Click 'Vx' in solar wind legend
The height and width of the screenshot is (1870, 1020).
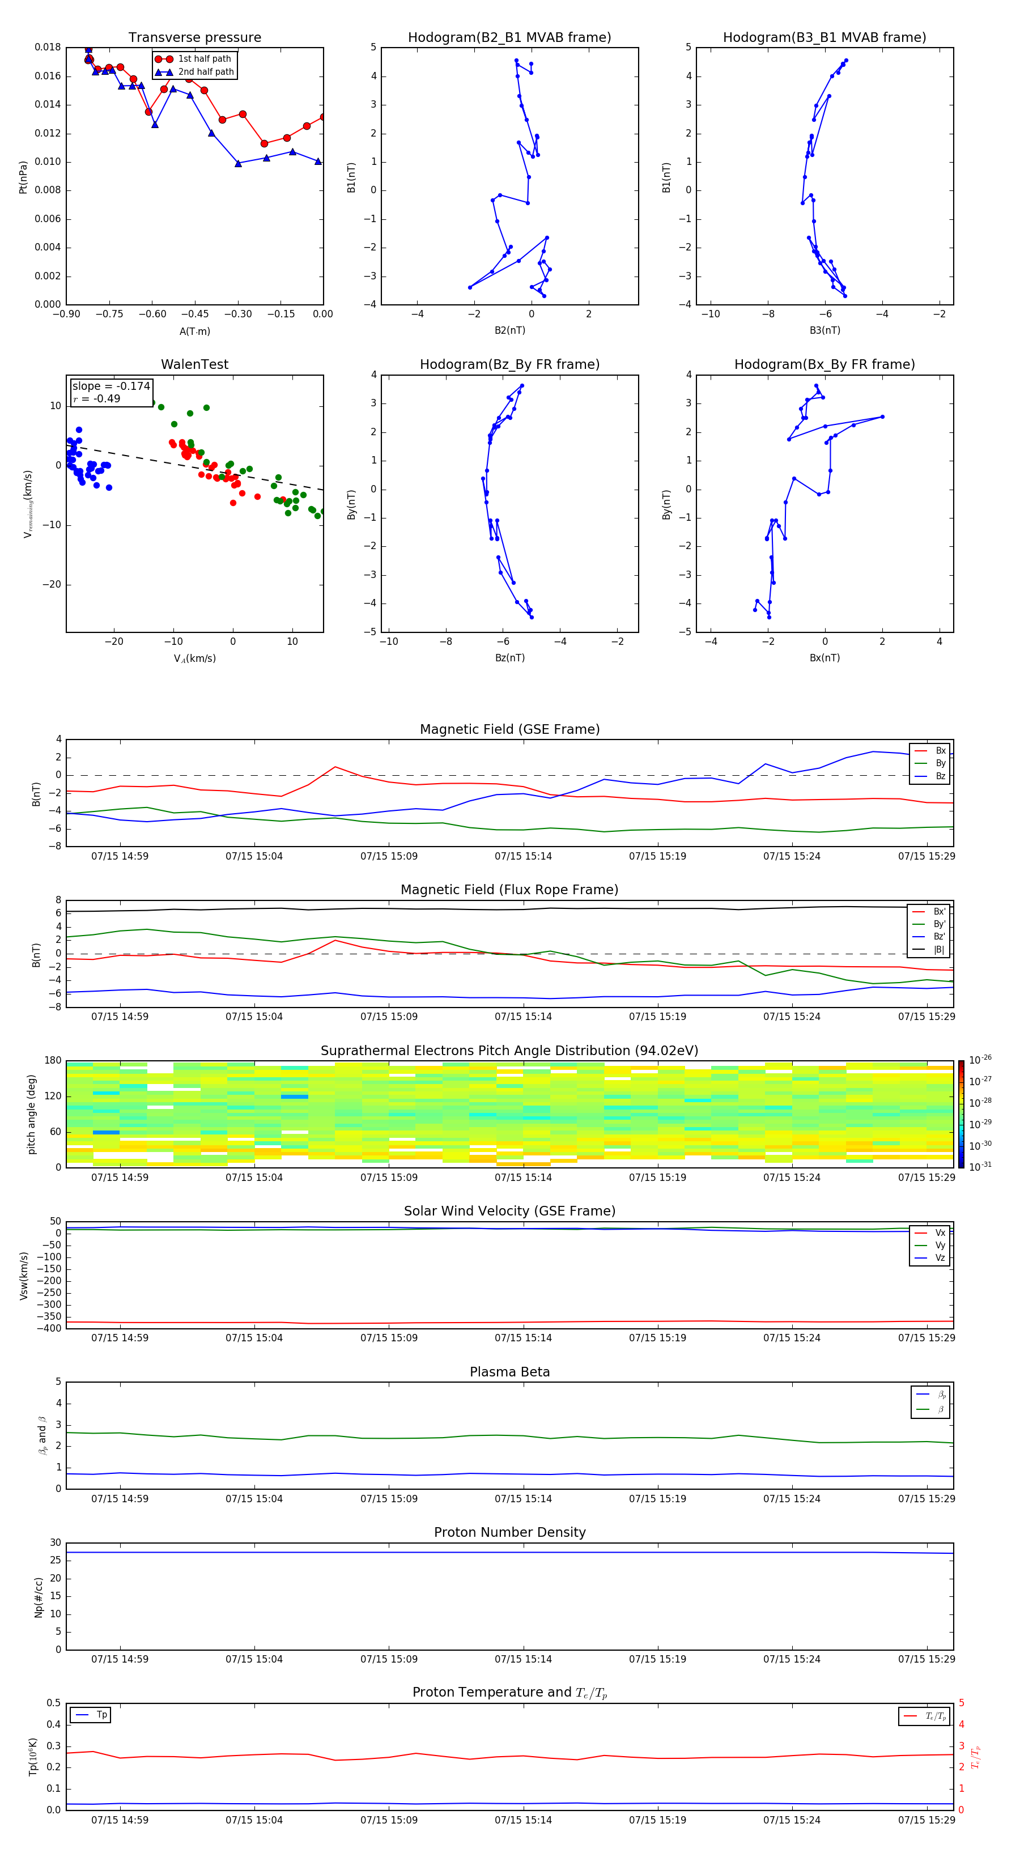coord(930,1232)
